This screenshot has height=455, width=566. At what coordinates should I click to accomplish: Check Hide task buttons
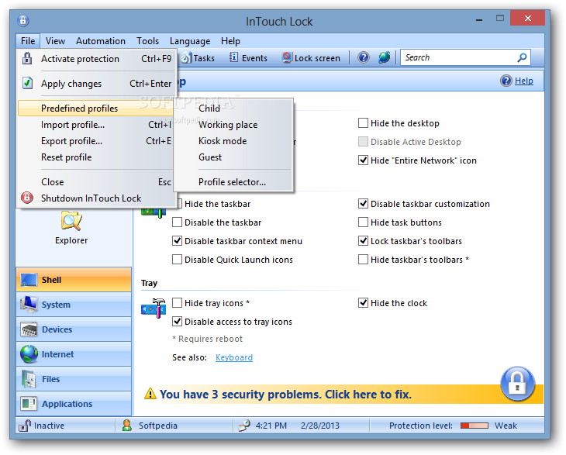[x=363, y=222]
